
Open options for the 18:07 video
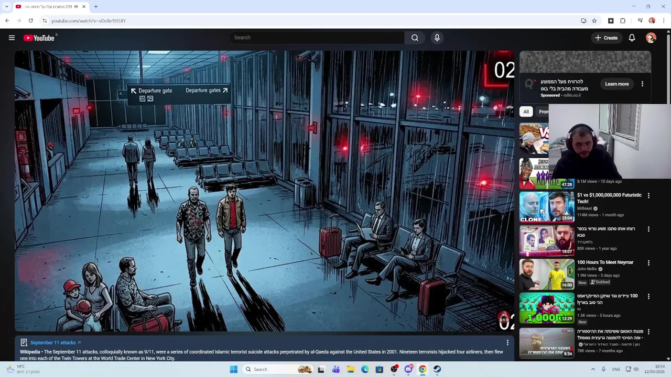648,229
